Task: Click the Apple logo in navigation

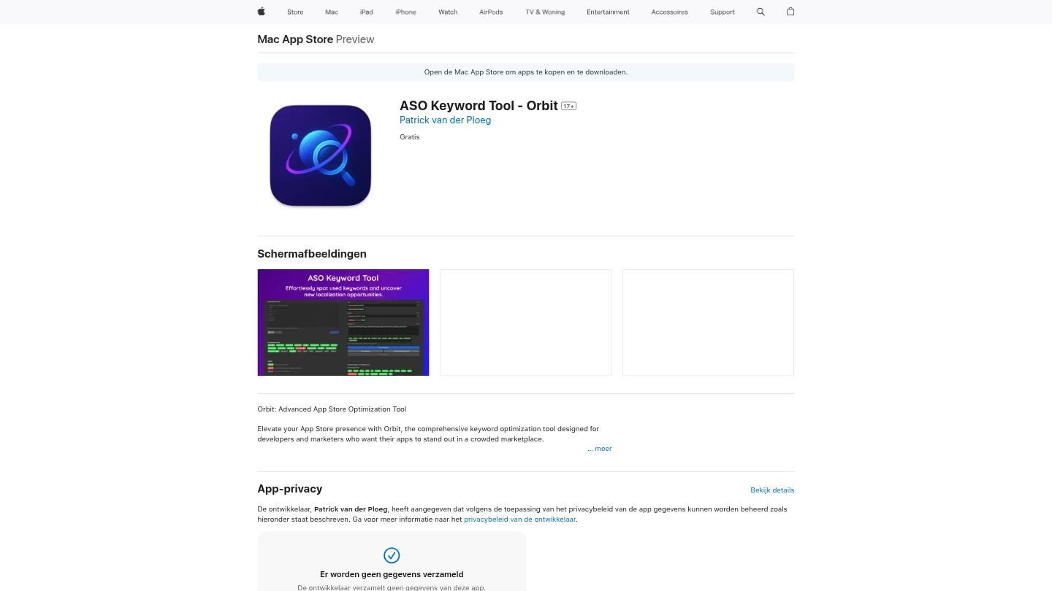Action: pos(261,12)
